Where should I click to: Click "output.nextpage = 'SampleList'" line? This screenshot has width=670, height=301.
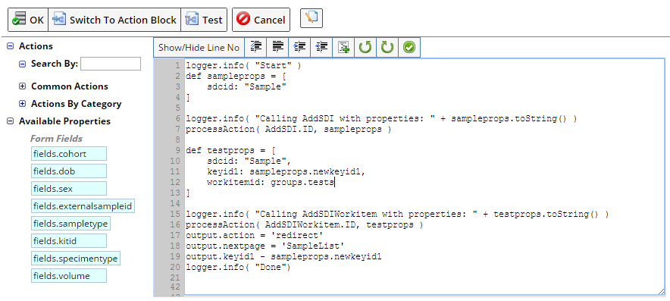[265, 246]
